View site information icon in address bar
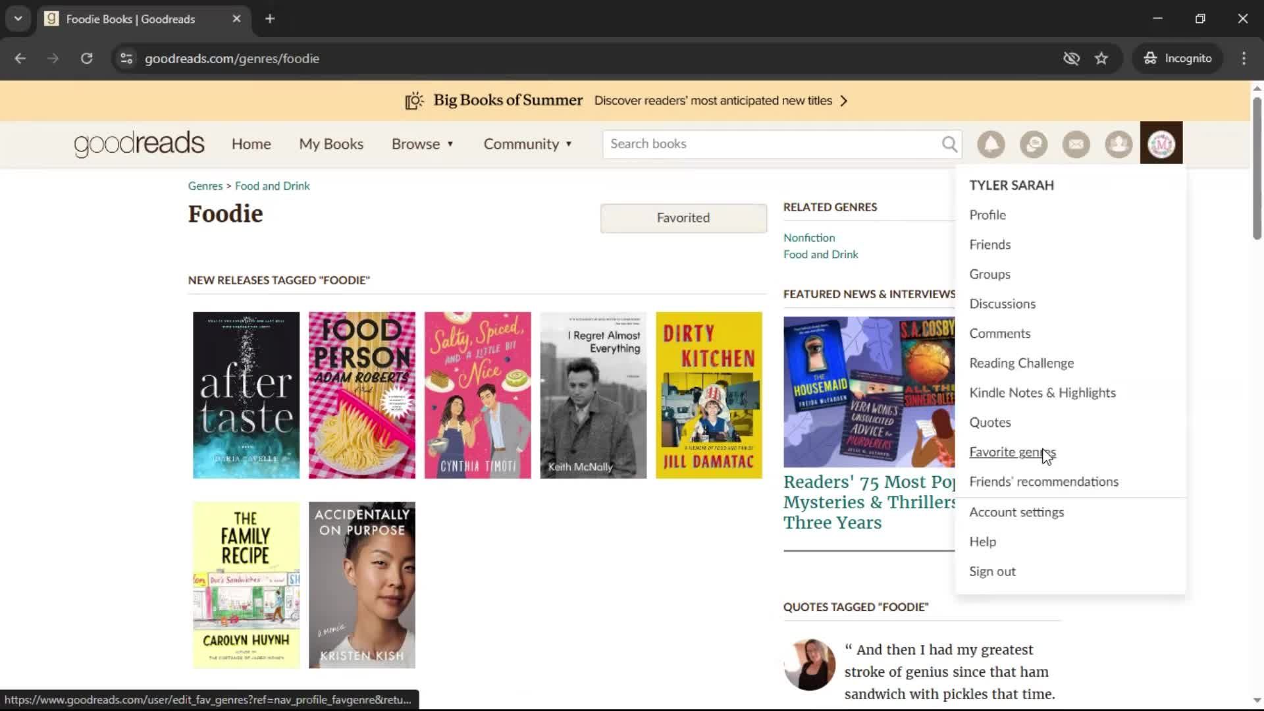The image size is (1264, 711). pos(126,59)
